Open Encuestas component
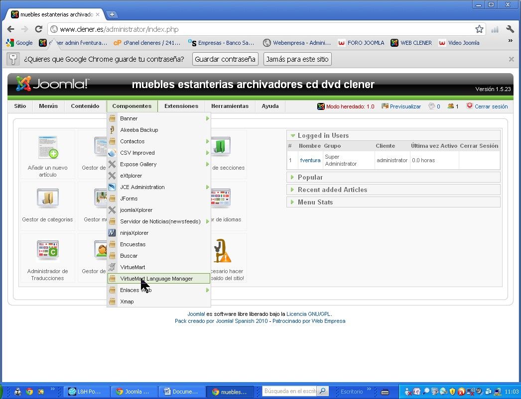The width and height of the screenshot is (521, 399). click(159, 244)
